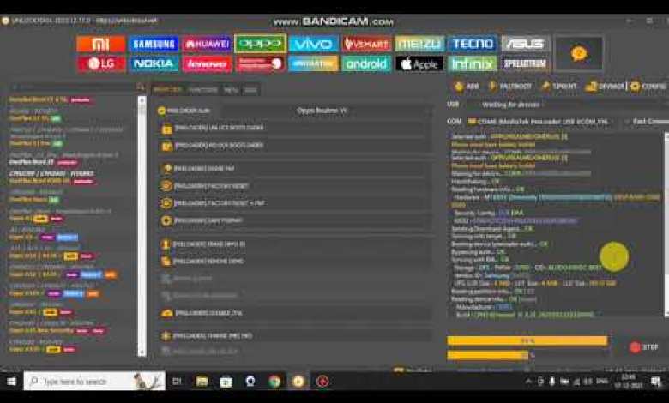The width and height of the screenshot is (669, 403).
Task: Open the CONFIG settings
Action: pos(648,86)
